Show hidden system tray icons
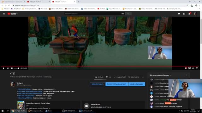The image size is (202, 113). point(180,111)
